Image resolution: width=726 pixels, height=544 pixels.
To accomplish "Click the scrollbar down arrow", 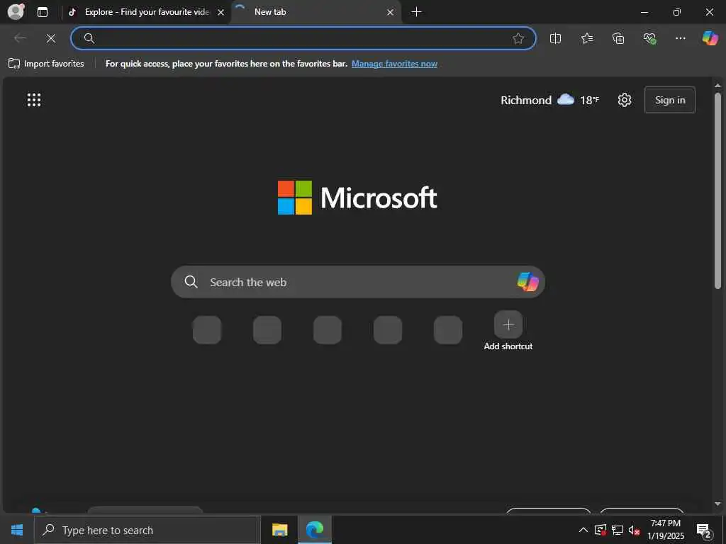I will pos(717,504).
